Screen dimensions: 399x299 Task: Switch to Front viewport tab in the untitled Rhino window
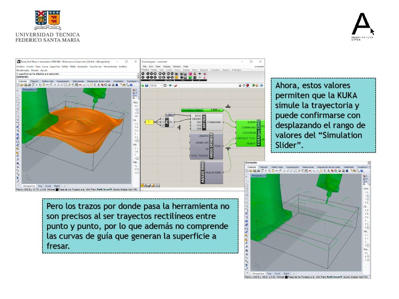click(x=277, y=274)
